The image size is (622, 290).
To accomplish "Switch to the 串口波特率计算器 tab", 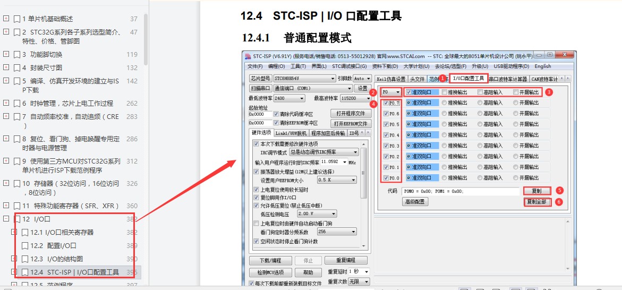I will tap(508, 79).
